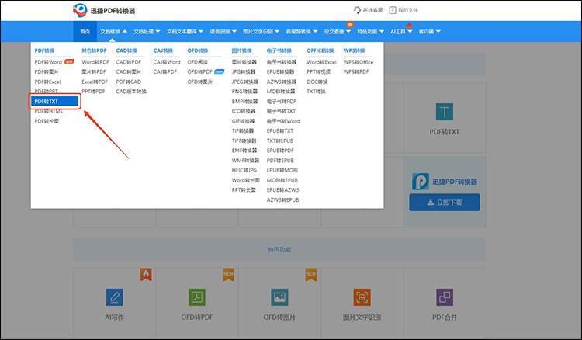Select JPG转换器 in the menu

tap(244, 71)
